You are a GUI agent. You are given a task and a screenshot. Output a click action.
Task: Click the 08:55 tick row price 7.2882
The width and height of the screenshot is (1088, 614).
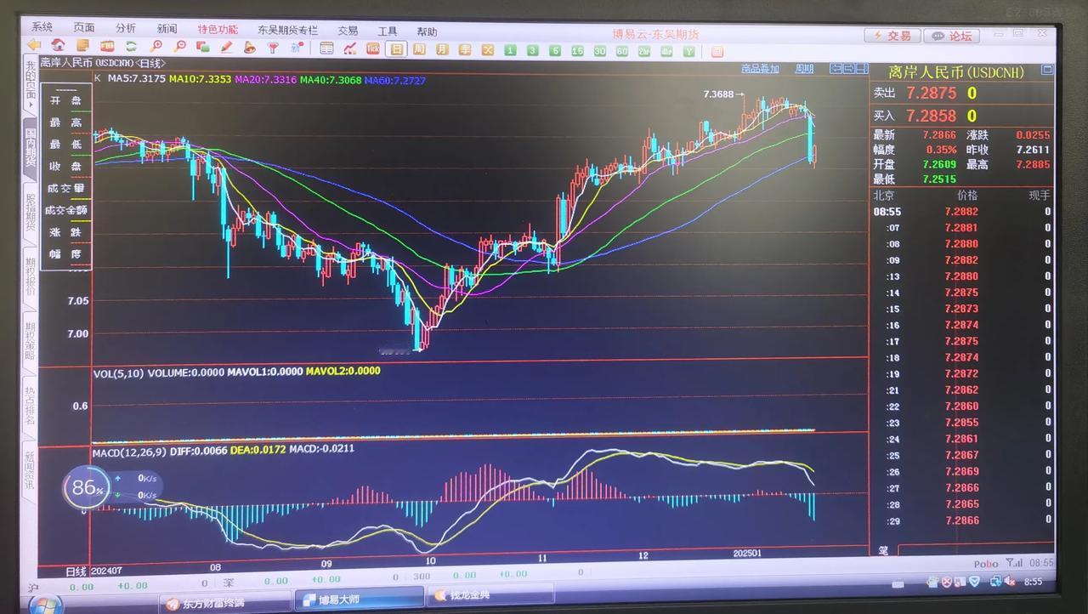click(960, 212)
